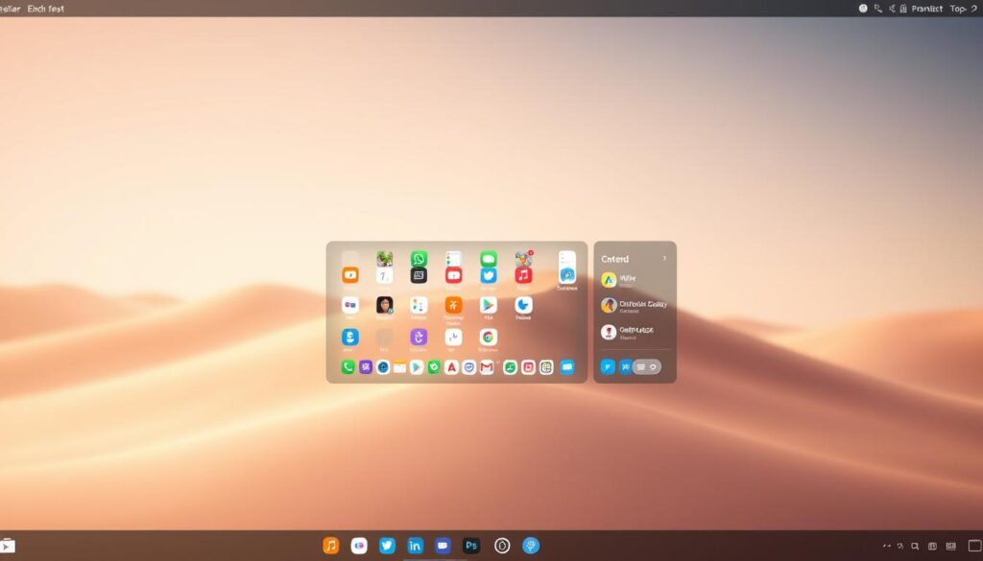Select the first contact with yellow avatar
The height and width of the screenshot is (561, 983).
609,280
